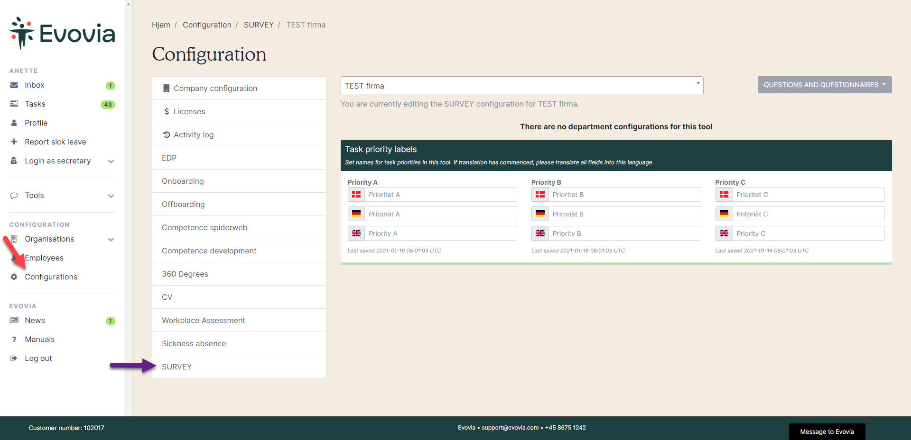Open 360 Degrees configuration
Image resolution: width=911 pixels, height=440 pixels.
point(239,274)
